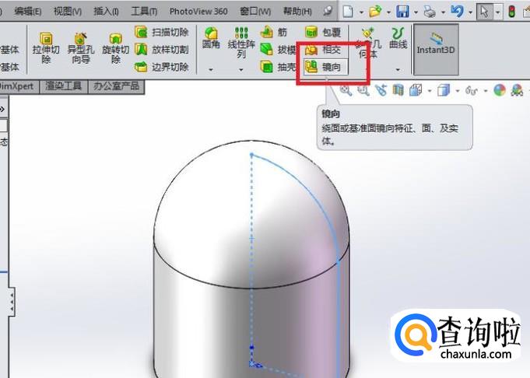The width and height of the screenshot is (530, 378).
Task: Open the Hole Wizard (异型孔向导)
Action: click(81, 48)
